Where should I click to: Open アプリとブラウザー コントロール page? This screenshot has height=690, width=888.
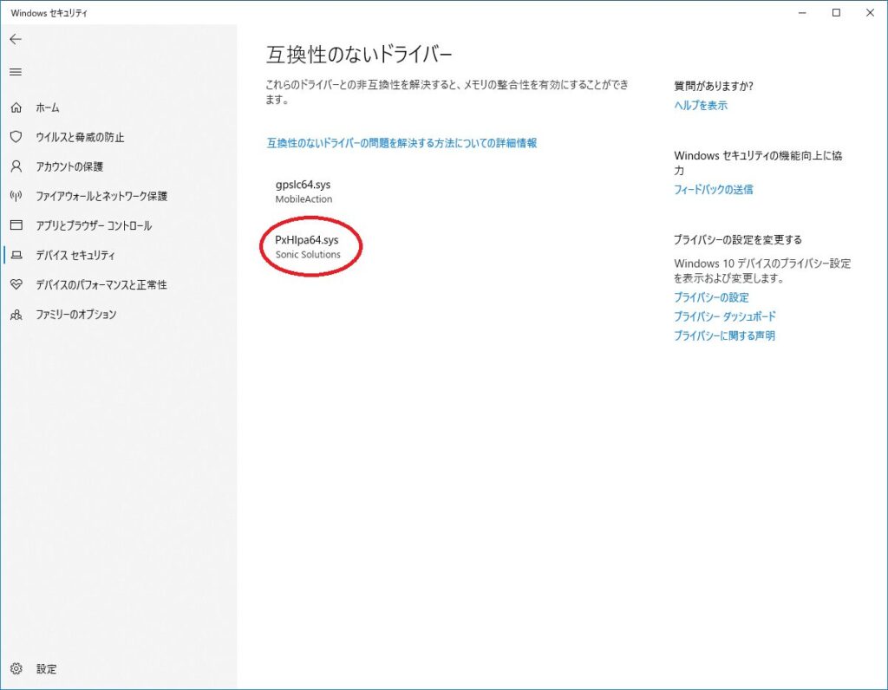tap(94, 225)
